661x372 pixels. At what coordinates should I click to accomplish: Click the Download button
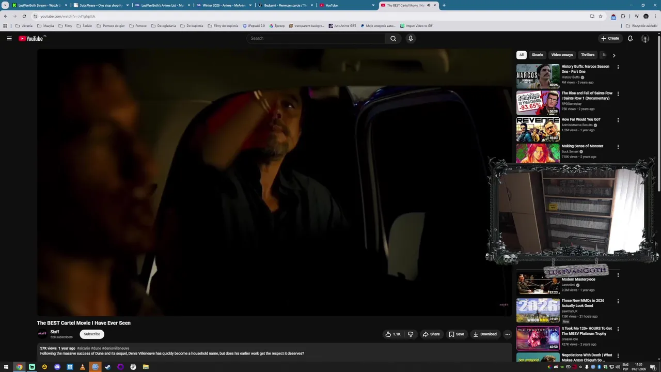click(x=485, y=334)
